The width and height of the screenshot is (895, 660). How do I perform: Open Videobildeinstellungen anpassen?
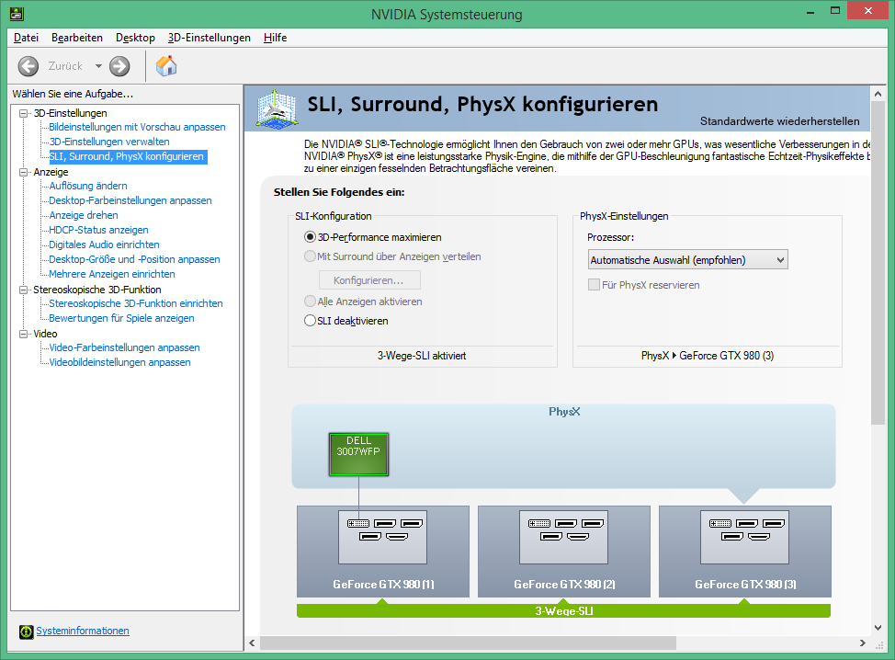pos(119,362)
